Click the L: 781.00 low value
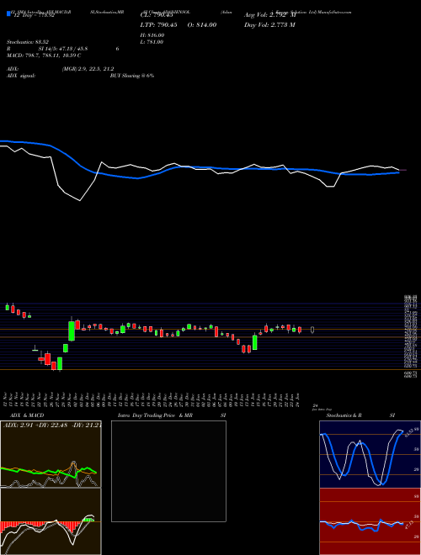 (152, 42)
